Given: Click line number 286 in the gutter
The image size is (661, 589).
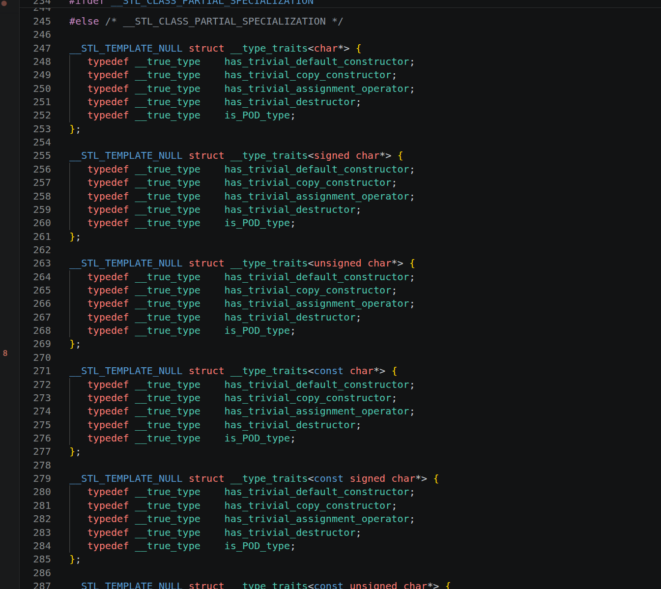Looking at the screenshot, I should click(42, 573).
